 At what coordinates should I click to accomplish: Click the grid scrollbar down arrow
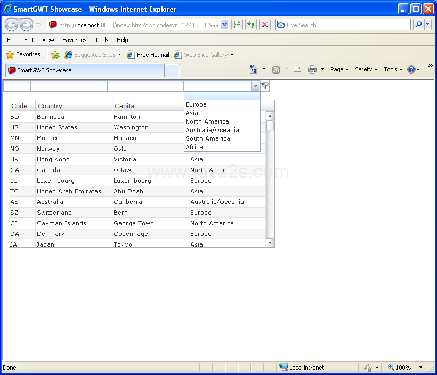coord(270,243)
